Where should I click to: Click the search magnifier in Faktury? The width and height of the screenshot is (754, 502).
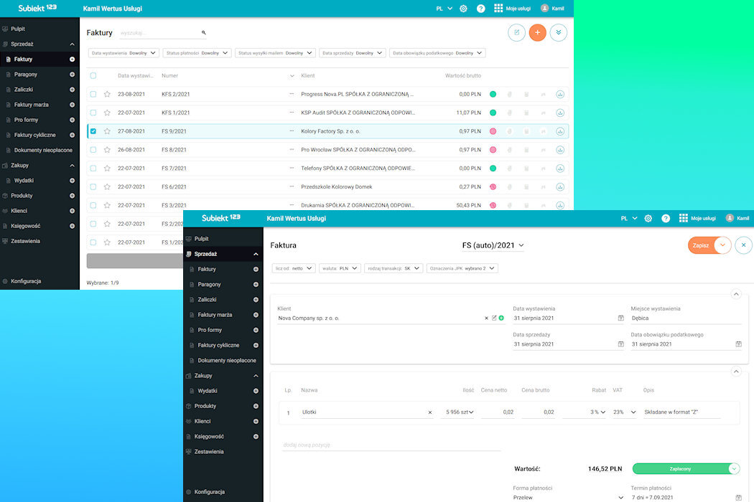[203, 33]
